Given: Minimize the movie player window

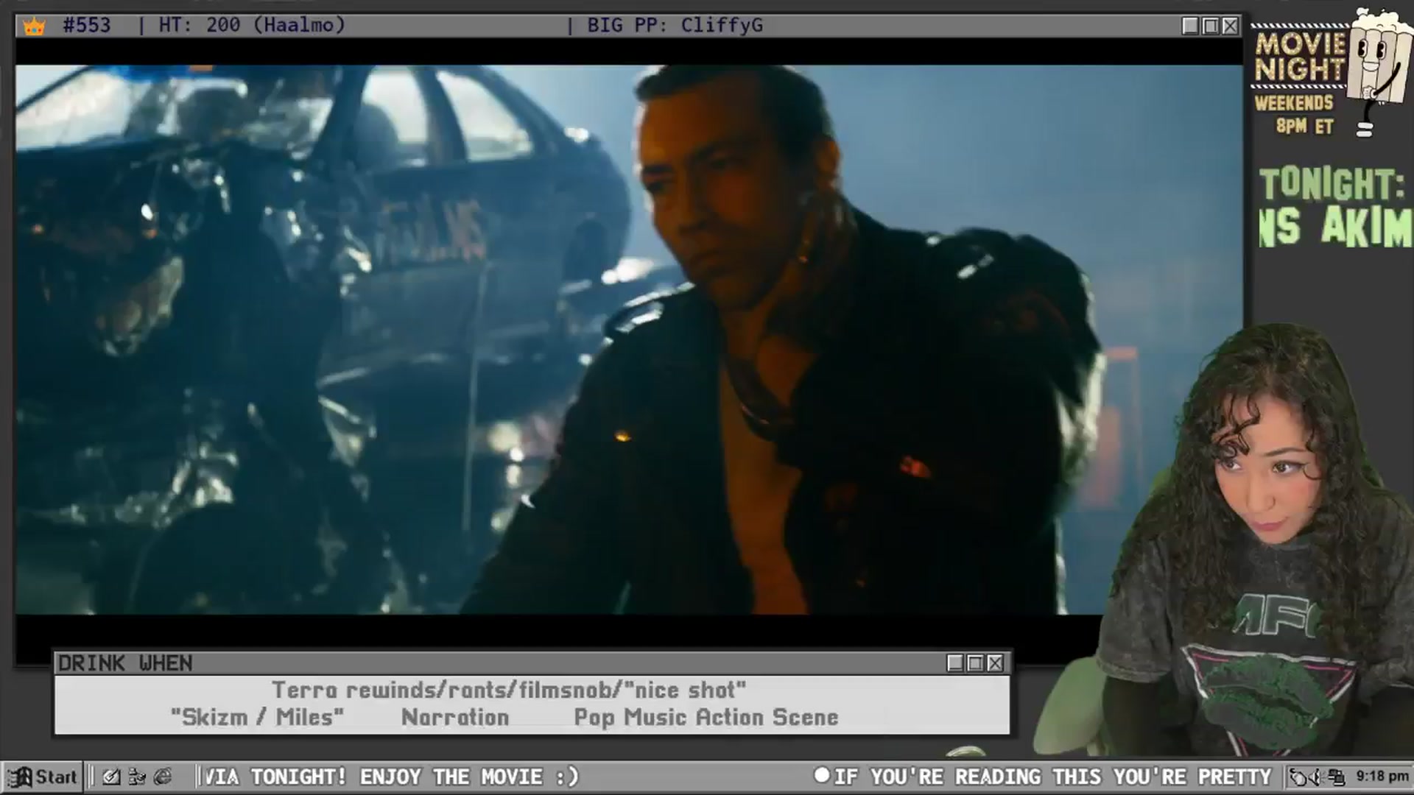Looking at the screenshot, I should pos(1190,26).
